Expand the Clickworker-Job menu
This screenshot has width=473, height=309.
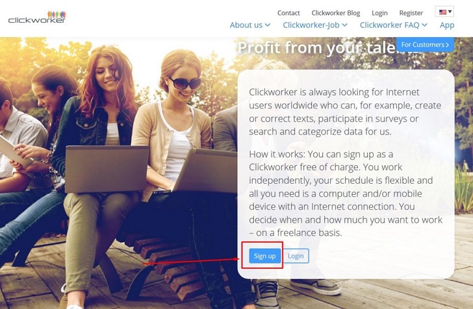pos(315,25)
